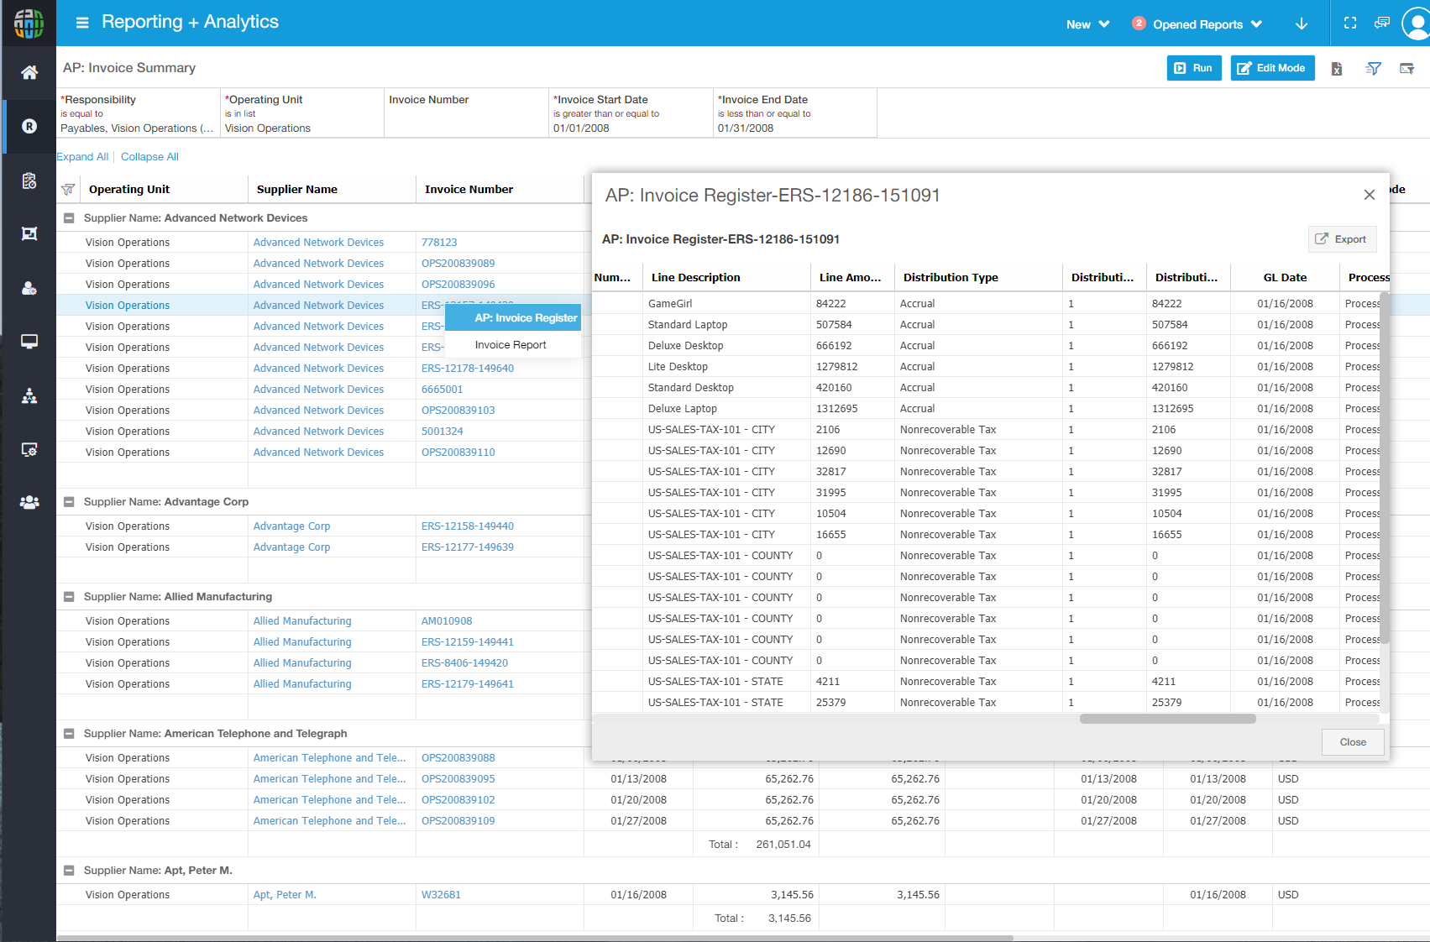Click the dialog's horizontal scrollbar
The width and height of the screenshot is (1430, 942).
1167,719
